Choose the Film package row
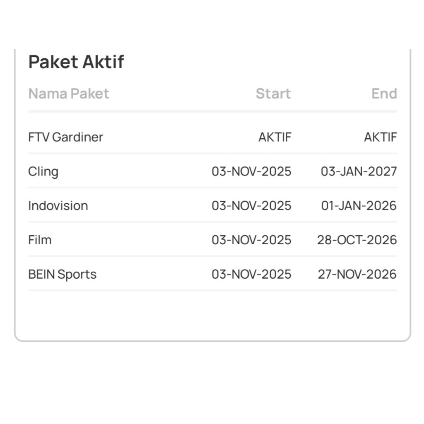 pyautogui.click(x=40, y=240)
